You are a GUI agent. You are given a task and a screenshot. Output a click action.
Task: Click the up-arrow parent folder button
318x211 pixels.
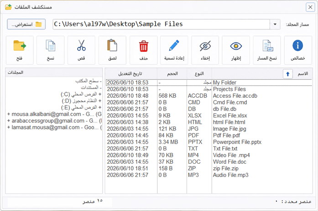[x=287, y=74]
